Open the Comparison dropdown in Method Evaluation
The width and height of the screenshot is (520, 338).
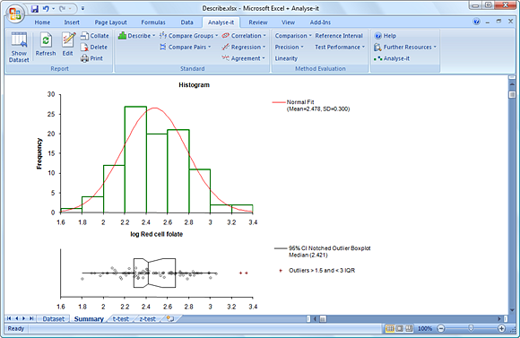(293, 36)
